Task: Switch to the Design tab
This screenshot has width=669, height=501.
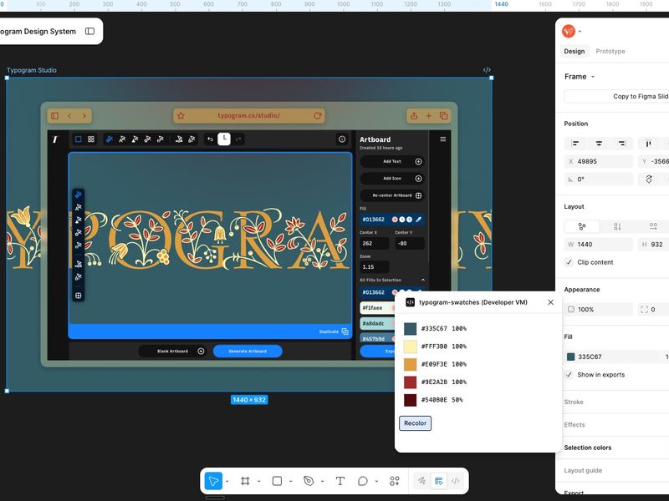Action: coord(575,51)
